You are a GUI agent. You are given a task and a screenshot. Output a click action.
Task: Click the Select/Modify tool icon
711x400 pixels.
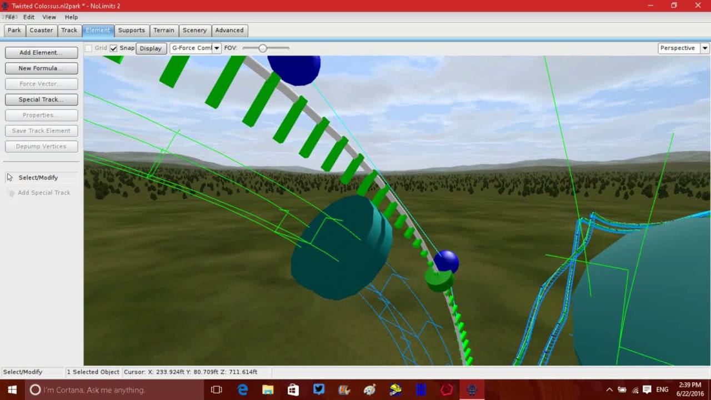9,177
